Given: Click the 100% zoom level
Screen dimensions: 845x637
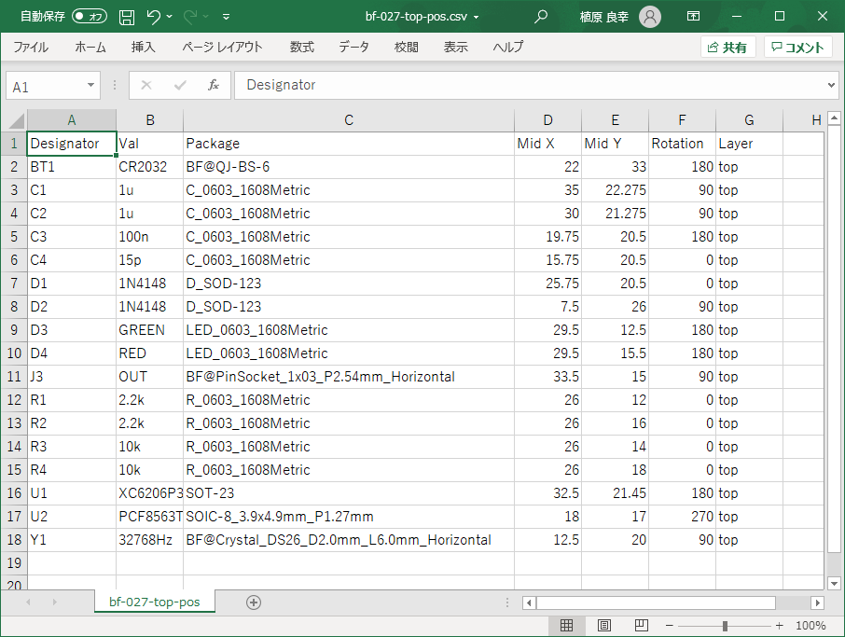Looking at the screenshot, I should coord(810,626).
